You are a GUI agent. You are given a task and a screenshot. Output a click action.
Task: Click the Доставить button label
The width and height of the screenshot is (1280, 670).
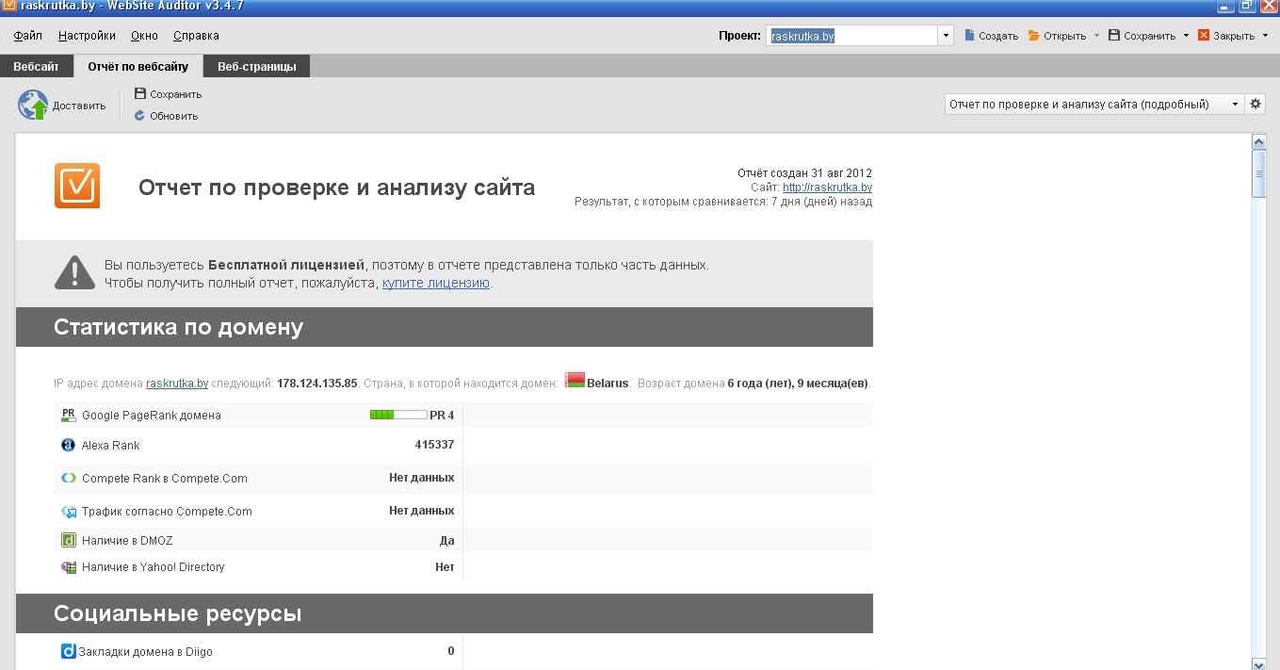(x=79, y=106)
